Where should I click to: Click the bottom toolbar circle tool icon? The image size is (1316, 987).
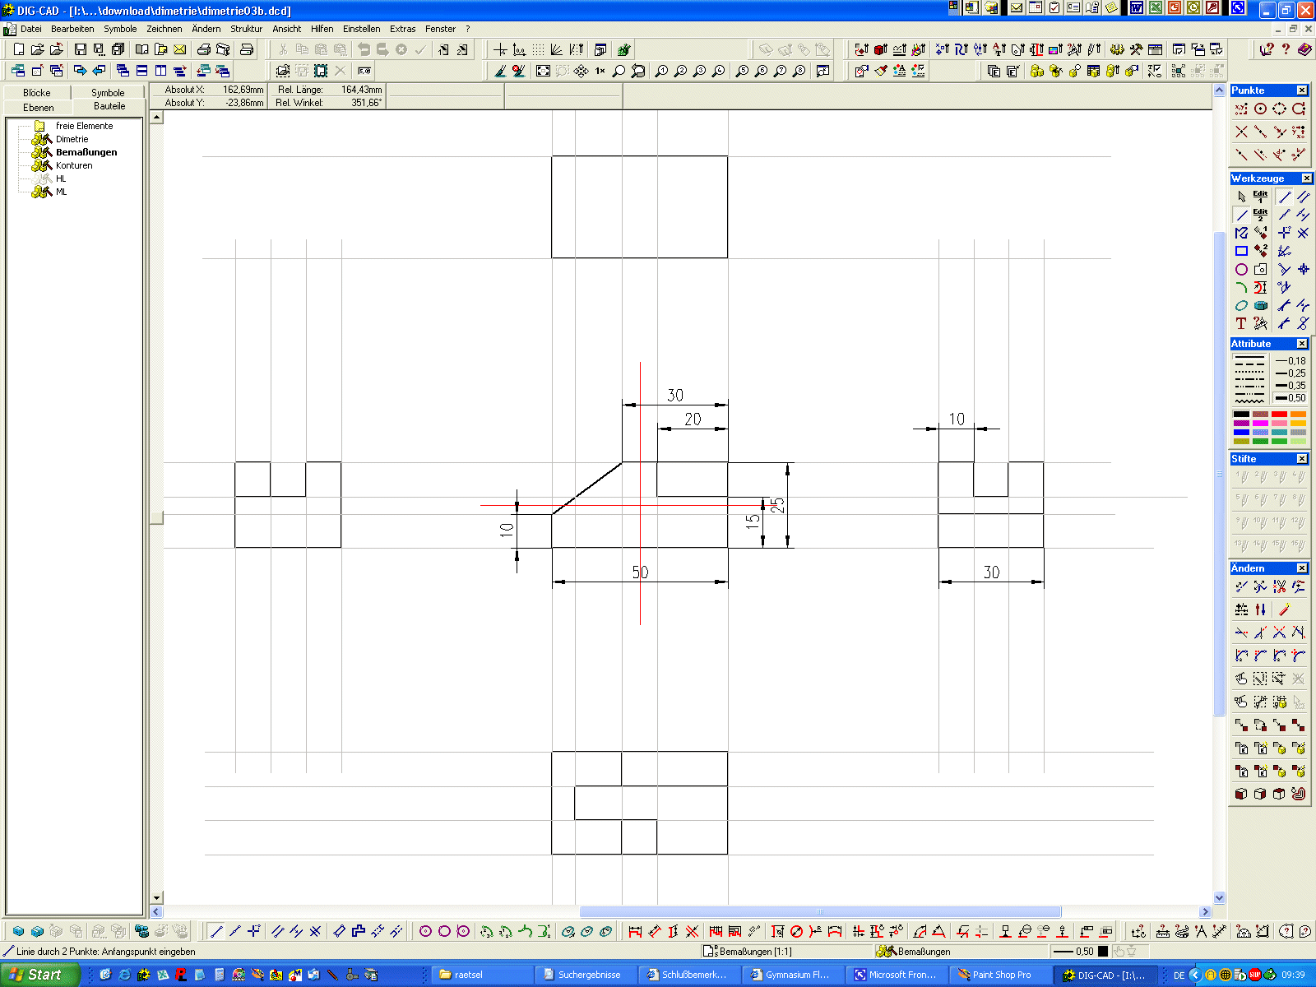[x=444, y=931]
